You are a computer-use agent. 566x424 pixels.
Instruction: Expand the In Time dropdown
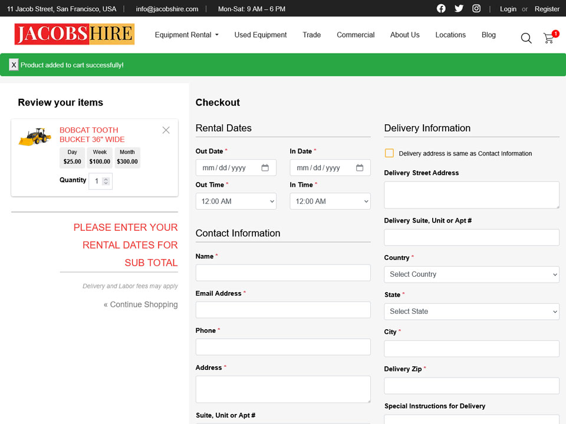pos(330,201)
